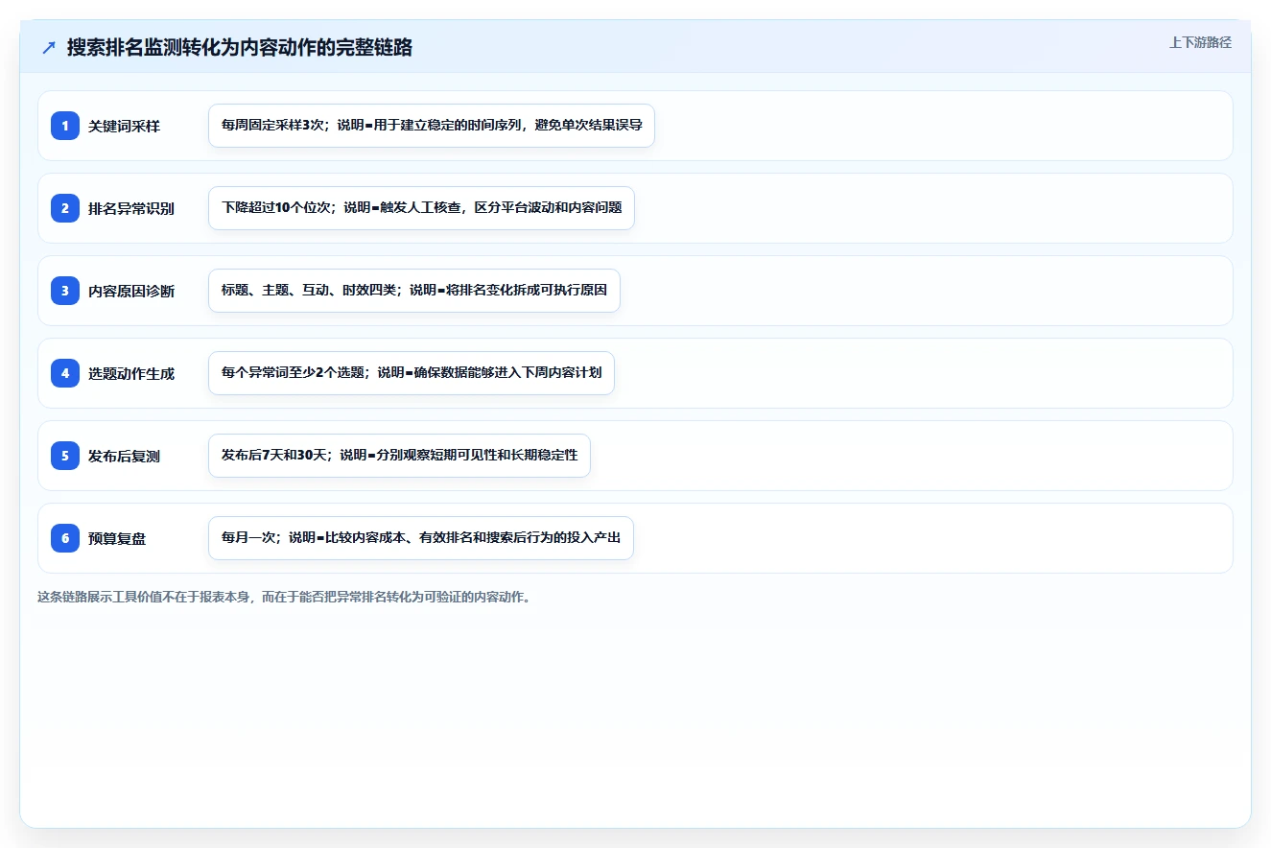Open the 每个异常词至少2个选题 description box
Image resolution: width=1271 pixels, height=848 pixels.
click(x=412, y=373)
